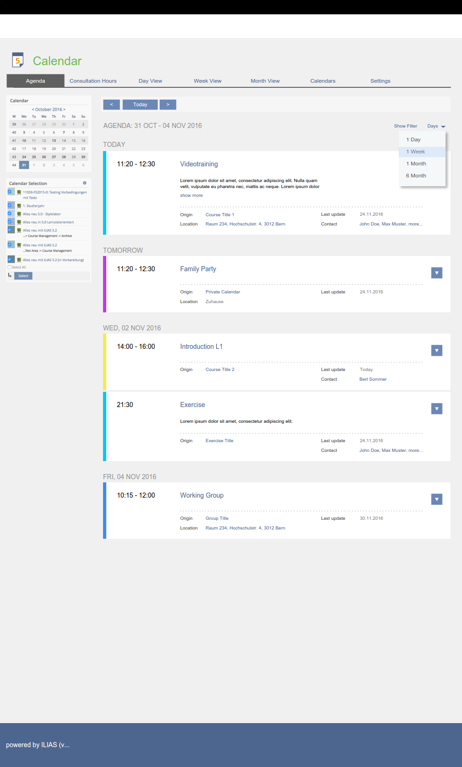The width and height of the screenshot is (462, 767).
Task: Open Exercise Title origin link
Action: pyautogui.click(x=219, y=441)
